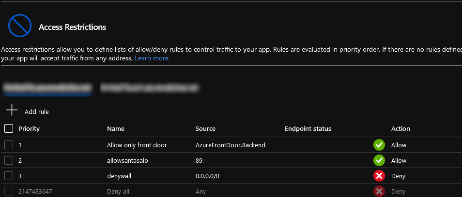The width and height of the screenshot is (462, 197).
Task: Click the Action column header
Action: pyautogui.click(x=400, y=129)
